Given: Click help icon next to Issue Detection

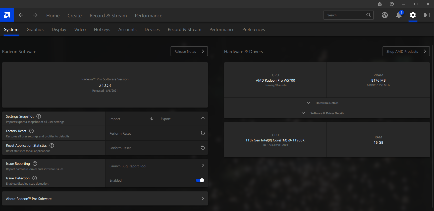Looking at the screenshot, I should click(35, 178).
